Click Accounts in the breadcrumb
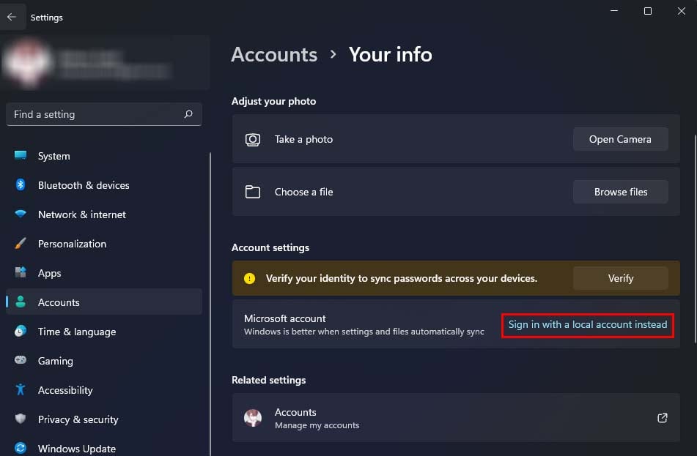Image resolution: width=697 pixels, height=456 pixels. point(274,55)
